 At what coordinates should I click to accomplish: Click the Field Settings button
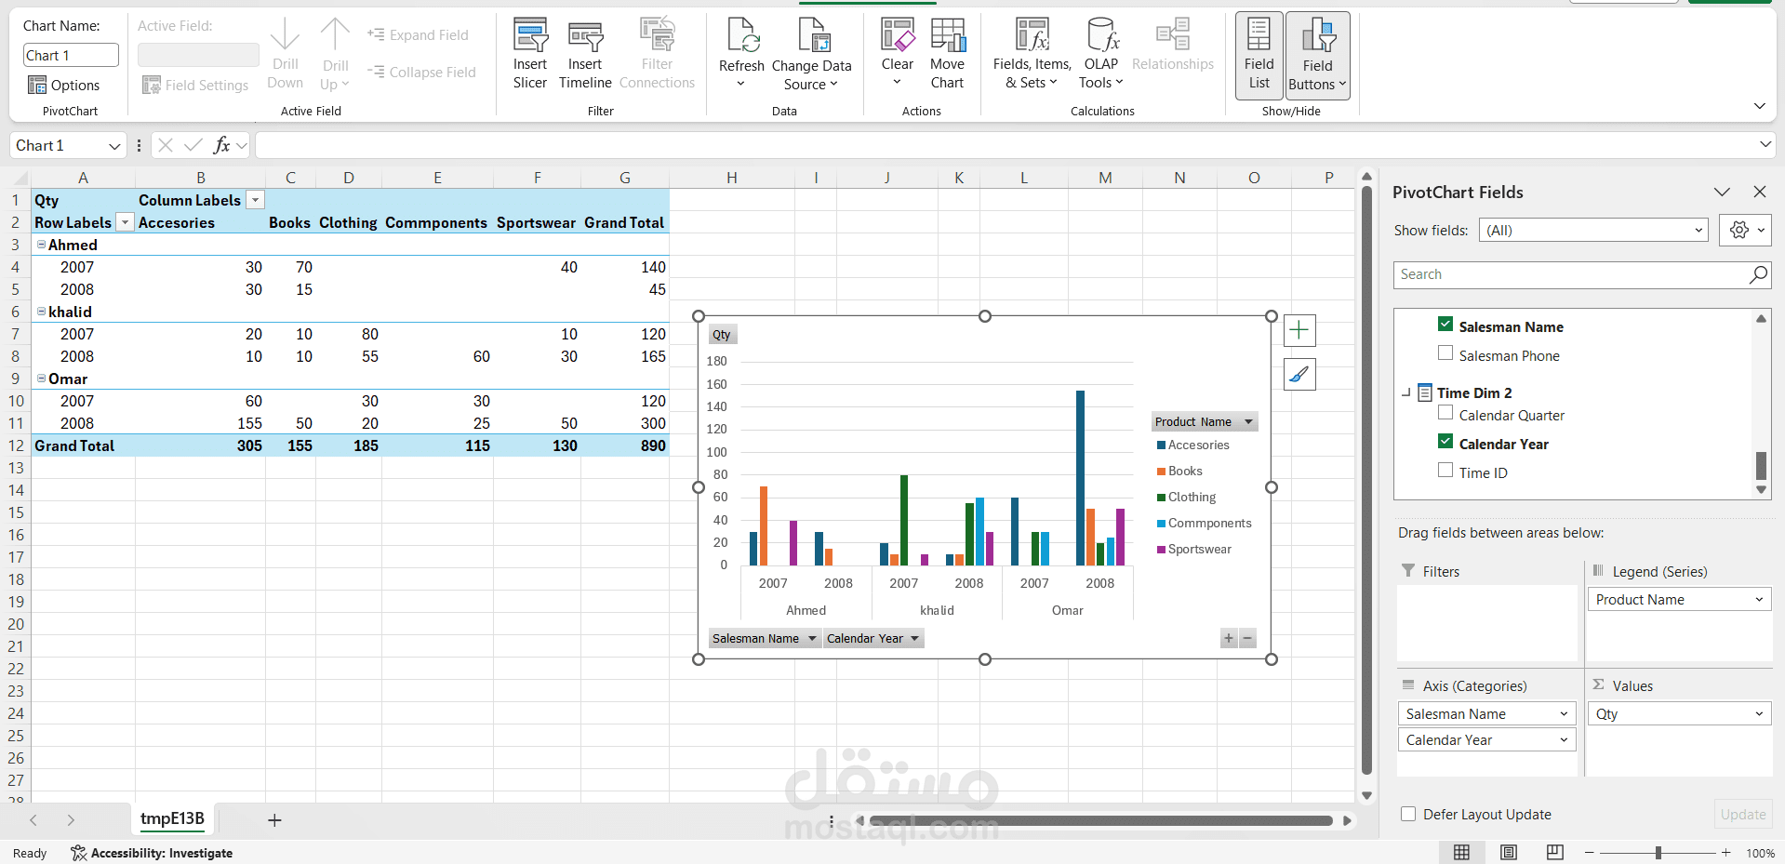[195, 84]
